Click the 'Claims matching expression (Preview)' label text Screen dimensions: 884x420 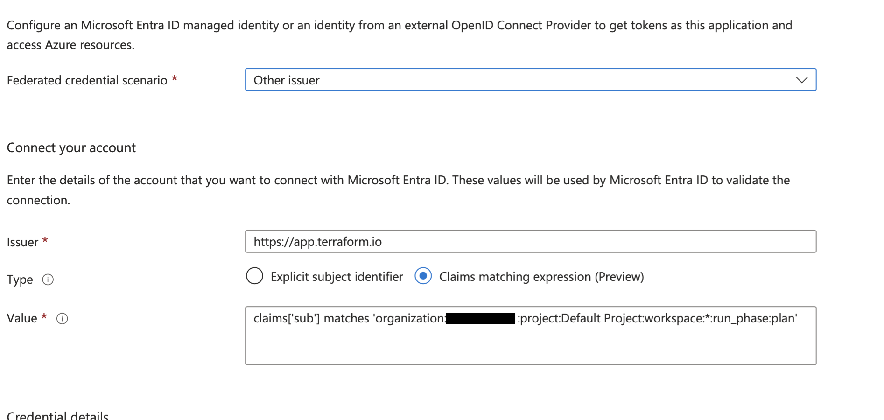(541, 277)
